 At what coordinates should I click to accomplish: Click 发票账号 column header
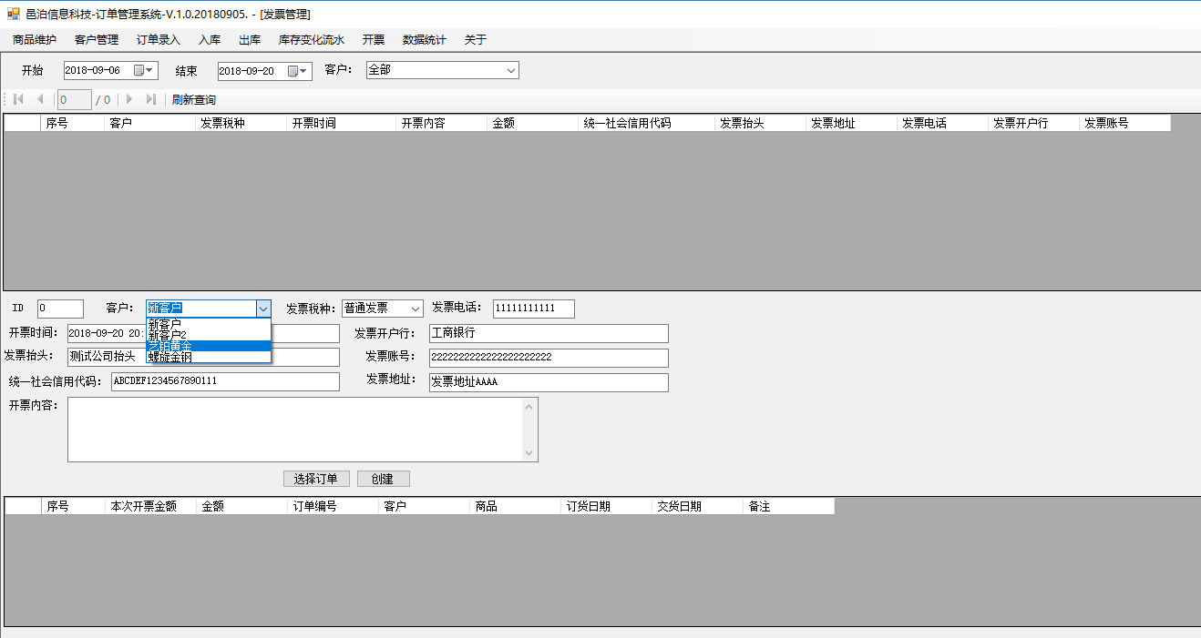tap(1125, 123)
